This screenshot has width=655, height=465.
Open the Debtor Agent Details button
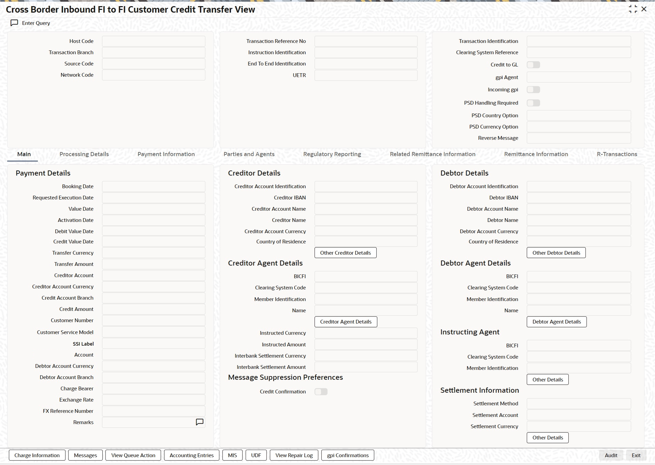pos(556,322)
